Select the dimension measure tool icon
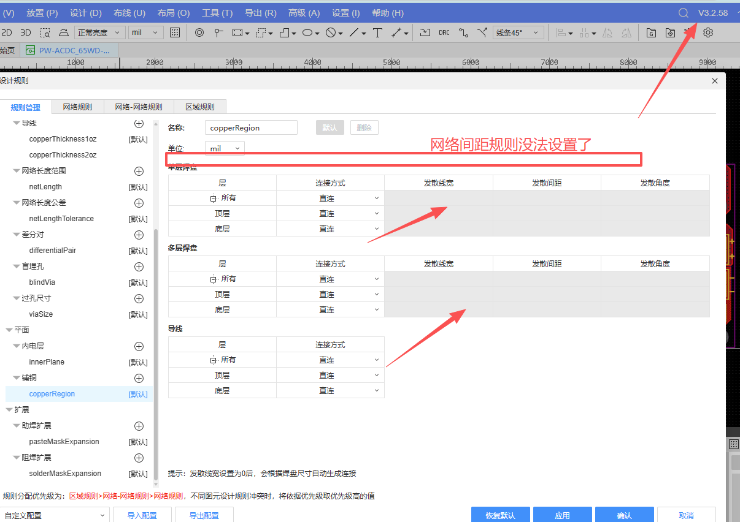 [x=397, y=32]
